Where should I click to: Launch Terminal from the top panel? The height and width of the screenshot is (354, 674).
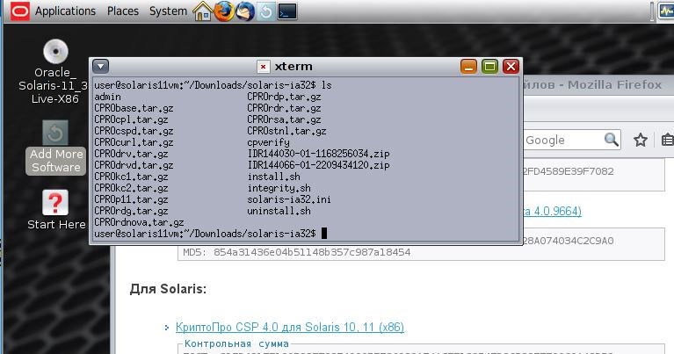287,11
